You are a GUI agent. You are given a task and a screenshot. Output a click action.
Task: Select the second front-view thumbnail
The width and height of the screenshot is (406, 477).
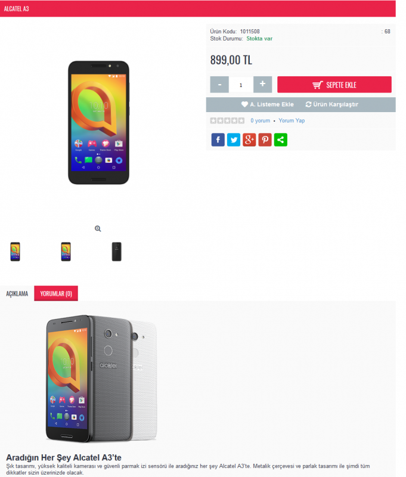click(66, 252)
